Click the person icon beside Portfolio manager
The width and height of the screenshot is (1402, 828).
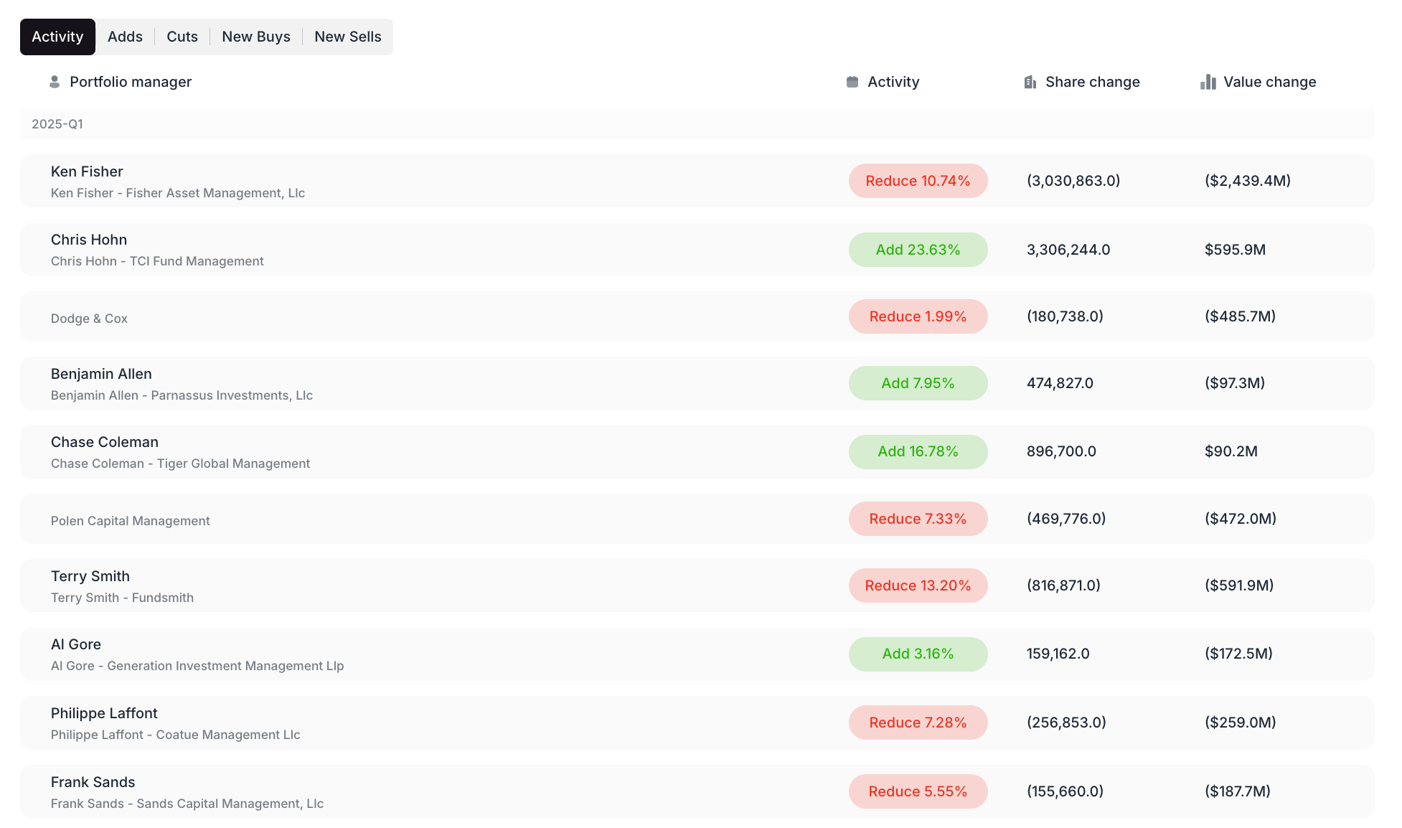(55, 82)
